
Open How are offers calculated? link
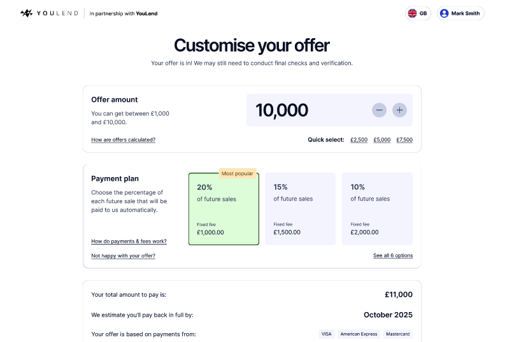(124, 139)
